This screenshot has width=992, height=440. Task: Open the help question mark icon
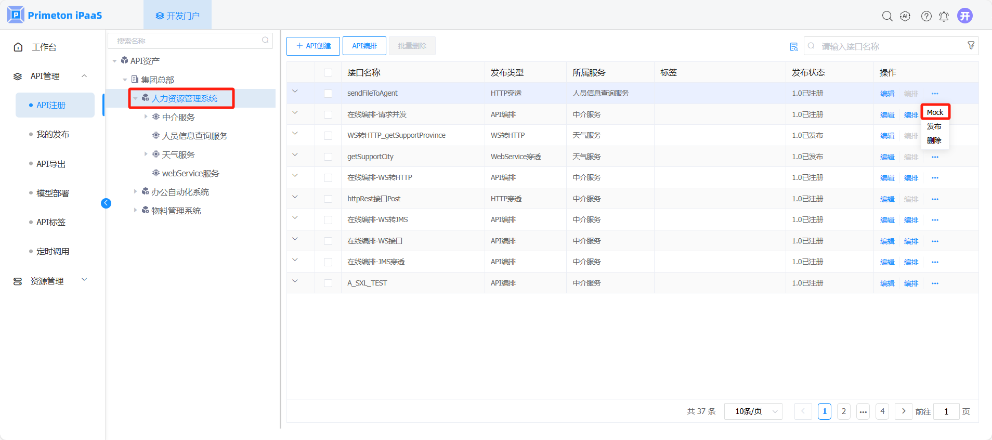(x=926, y=16)
